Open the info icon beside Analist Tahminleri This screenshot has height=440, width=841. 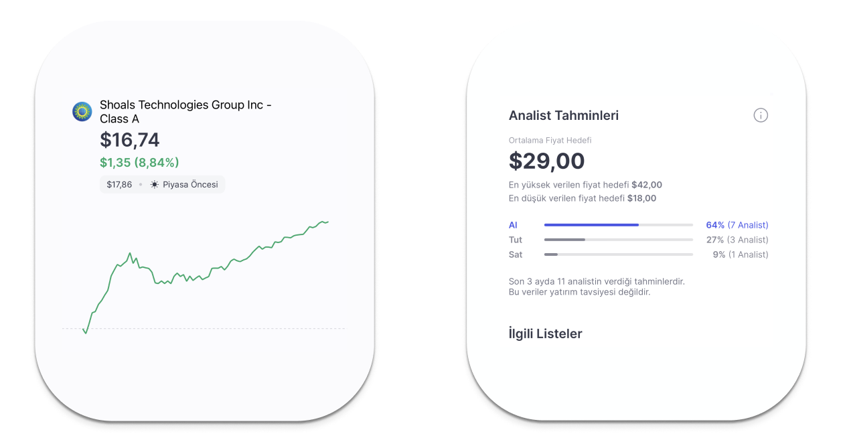tap(761, 115)
